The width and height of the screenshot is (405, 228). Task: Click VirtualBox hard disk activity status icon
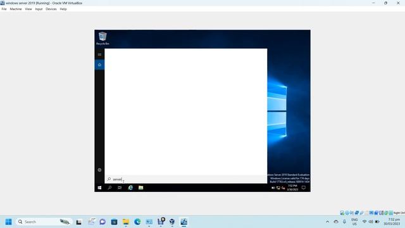tap(342, 213)
